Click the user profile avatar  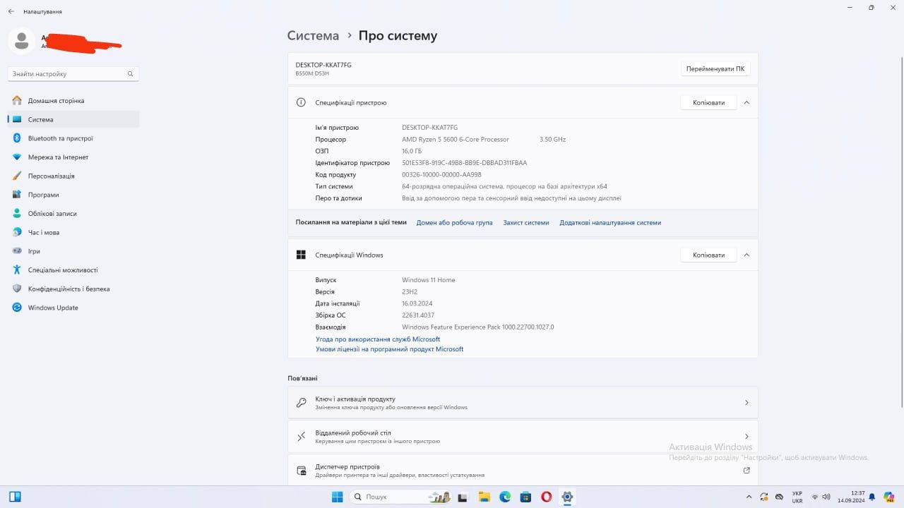(21, 41)
